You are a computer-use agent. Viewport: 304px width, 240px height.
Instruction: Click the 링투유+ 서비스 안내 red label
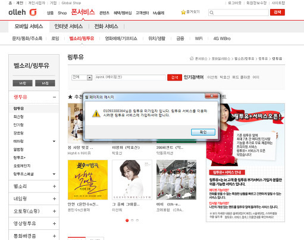pyautogui.click(x=227, y=172)
